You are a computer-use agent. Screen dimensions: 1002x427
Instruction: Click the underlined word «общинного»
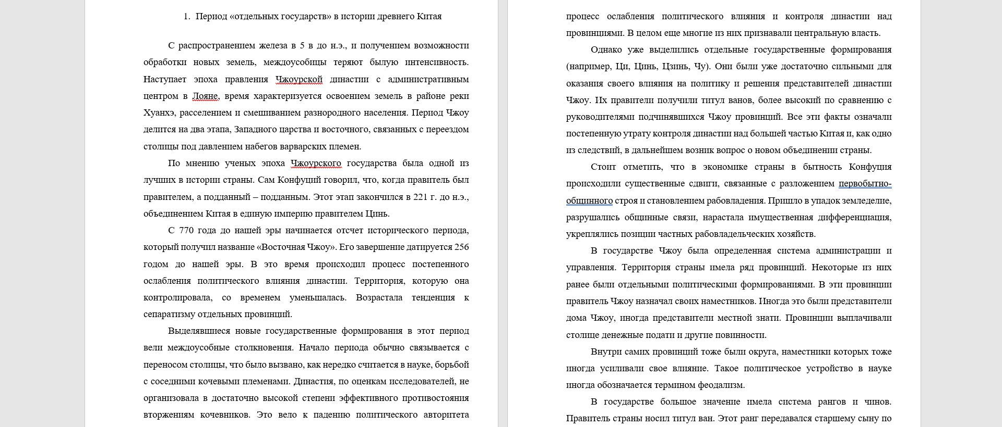pos(589,200)
